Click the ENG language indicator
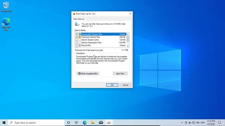 (x=202, y=122)
